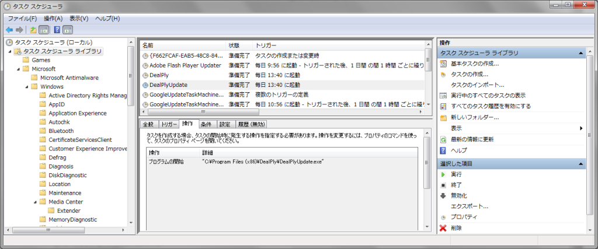Click the back arrow in the toolbar

[x=9, y=30]
